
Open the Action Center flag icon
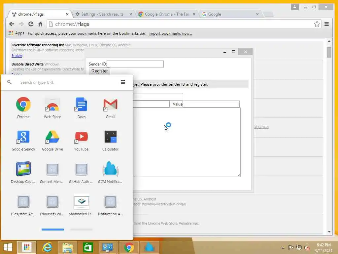click(291, 248)
